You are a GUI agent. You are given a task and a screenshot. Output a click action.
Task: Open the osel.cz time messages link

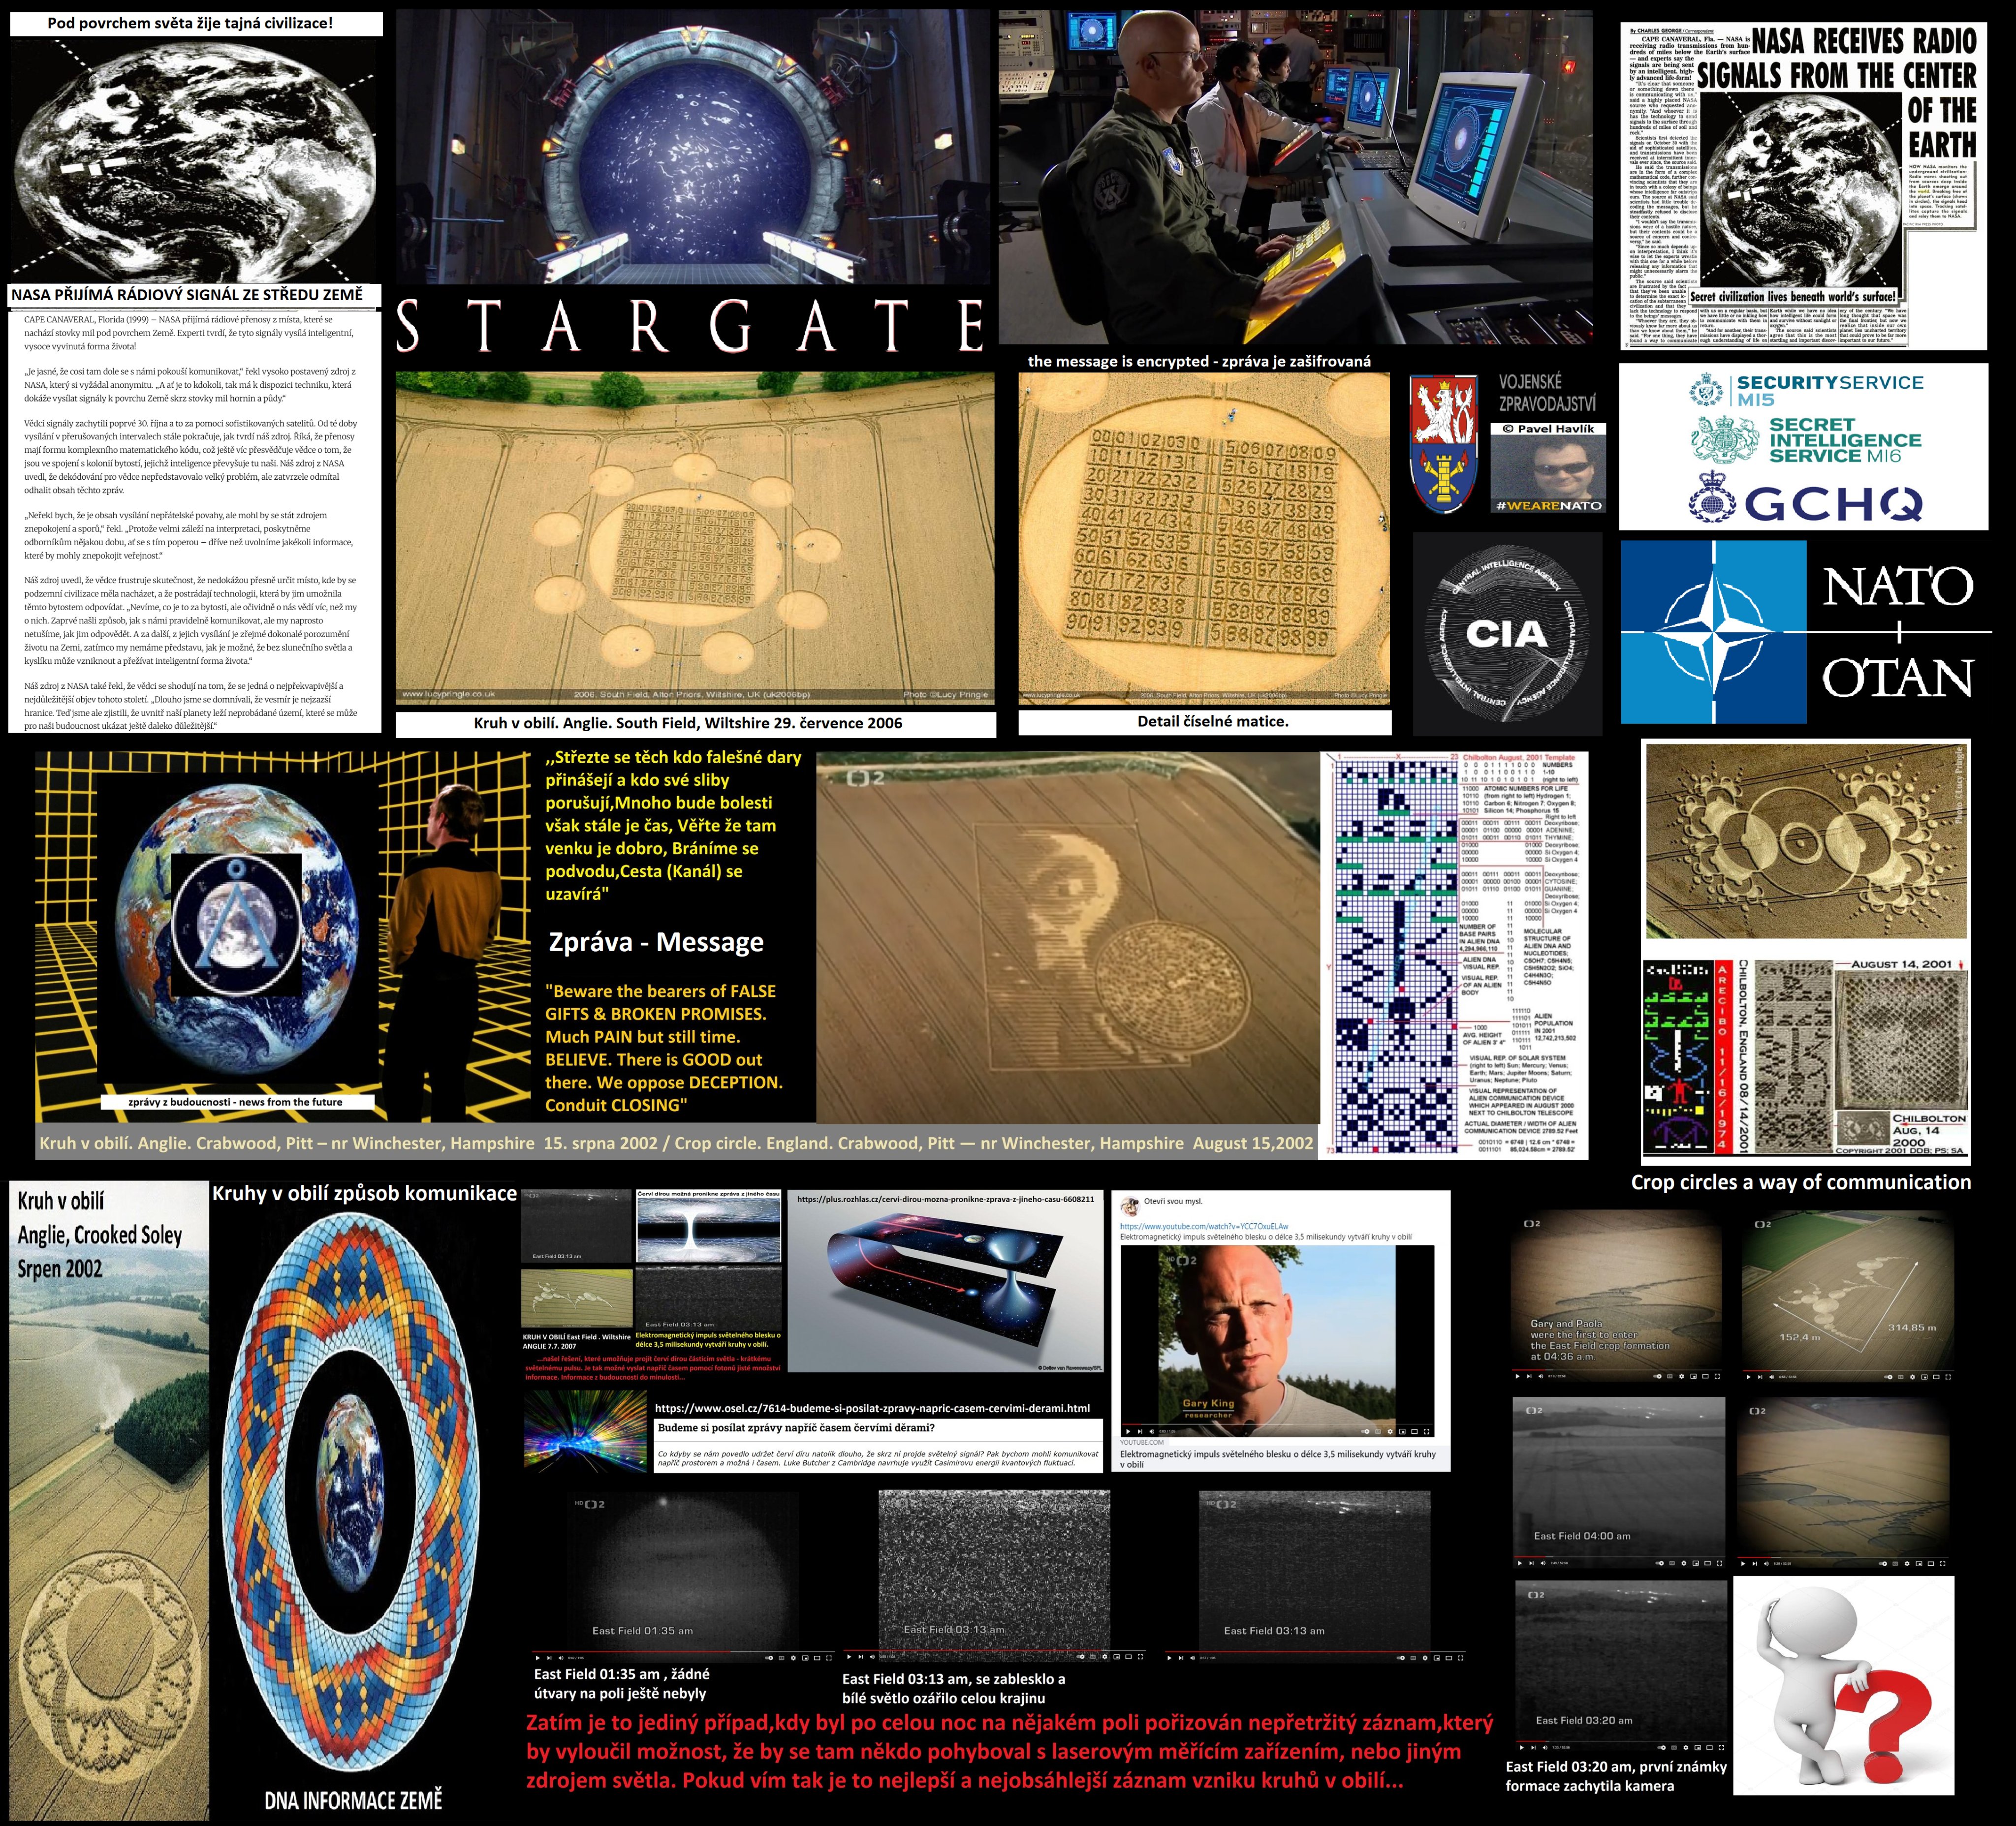(872, 1407)
